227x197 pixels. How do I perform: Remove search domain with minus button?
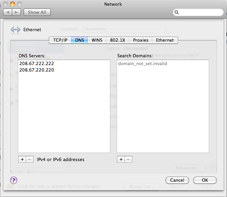pos(128,159)
